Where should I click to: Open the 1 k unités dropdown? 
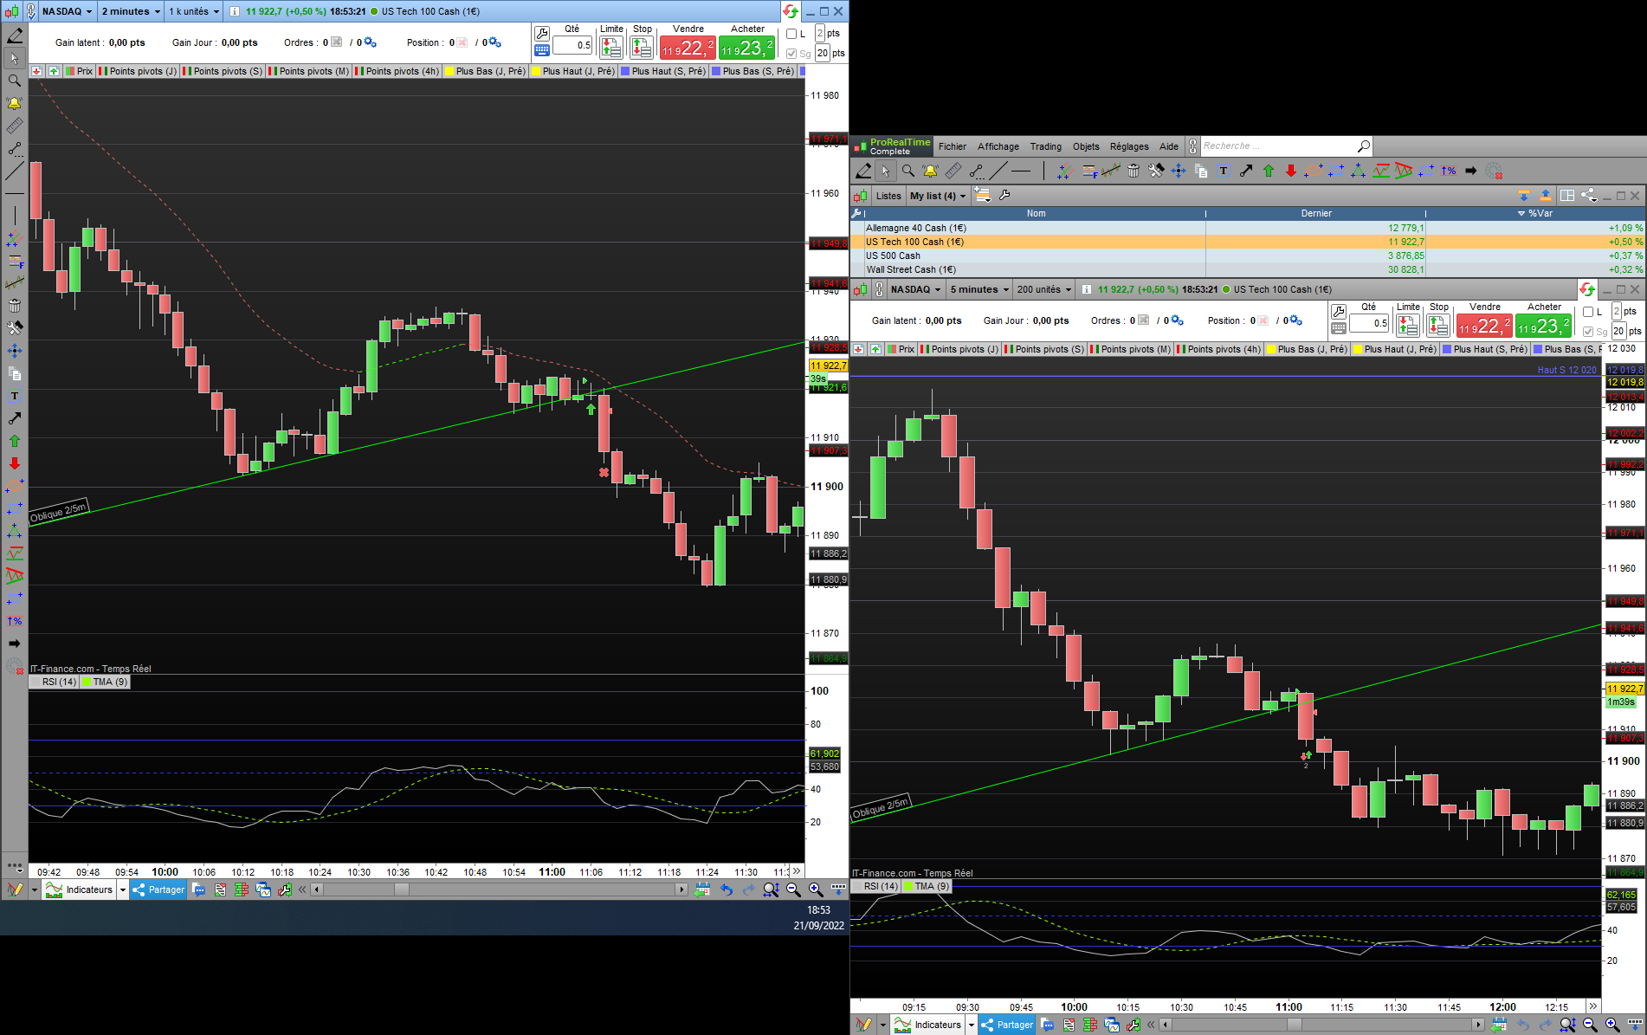click(x=194, y=11)
